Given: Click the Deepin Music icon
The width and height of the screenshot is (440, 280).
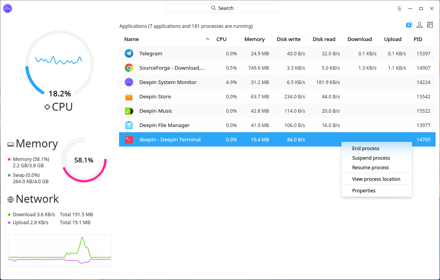Looking at the screenshot, I should 129,111.
